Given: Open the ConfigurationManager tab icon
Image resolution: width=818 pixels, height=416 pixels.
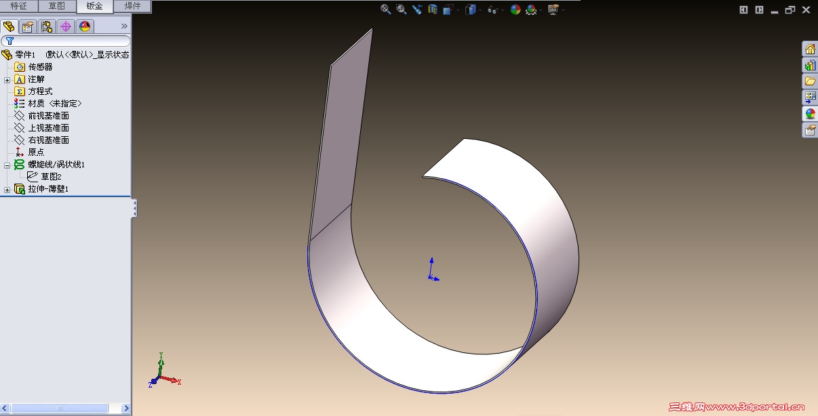Looking at the screenshot, I should [47, 26].
